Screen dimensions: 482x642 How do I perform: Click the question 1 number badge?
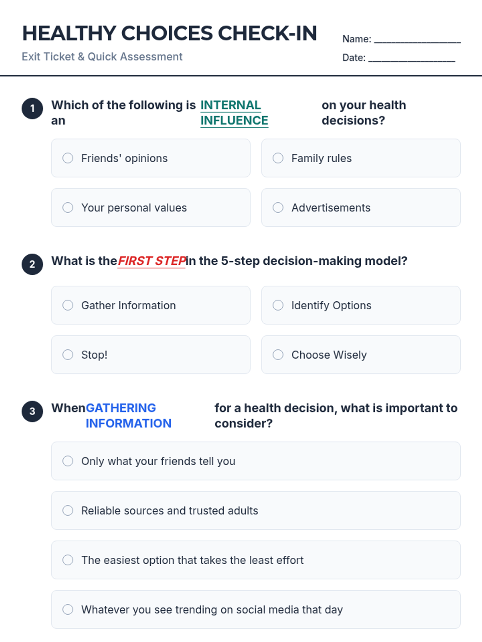pos(32,108)
